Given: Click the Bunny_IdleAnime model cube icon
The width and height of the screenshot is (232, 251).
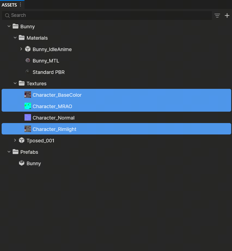Looking at the screenshot, I should pos(28,49).
